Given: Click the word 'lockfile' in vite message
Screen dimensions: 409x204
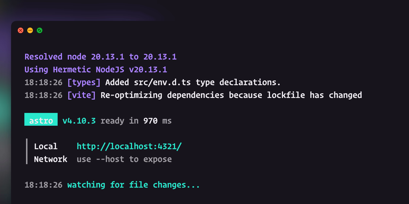Looking at the screenshot, I should click(286, 95).
